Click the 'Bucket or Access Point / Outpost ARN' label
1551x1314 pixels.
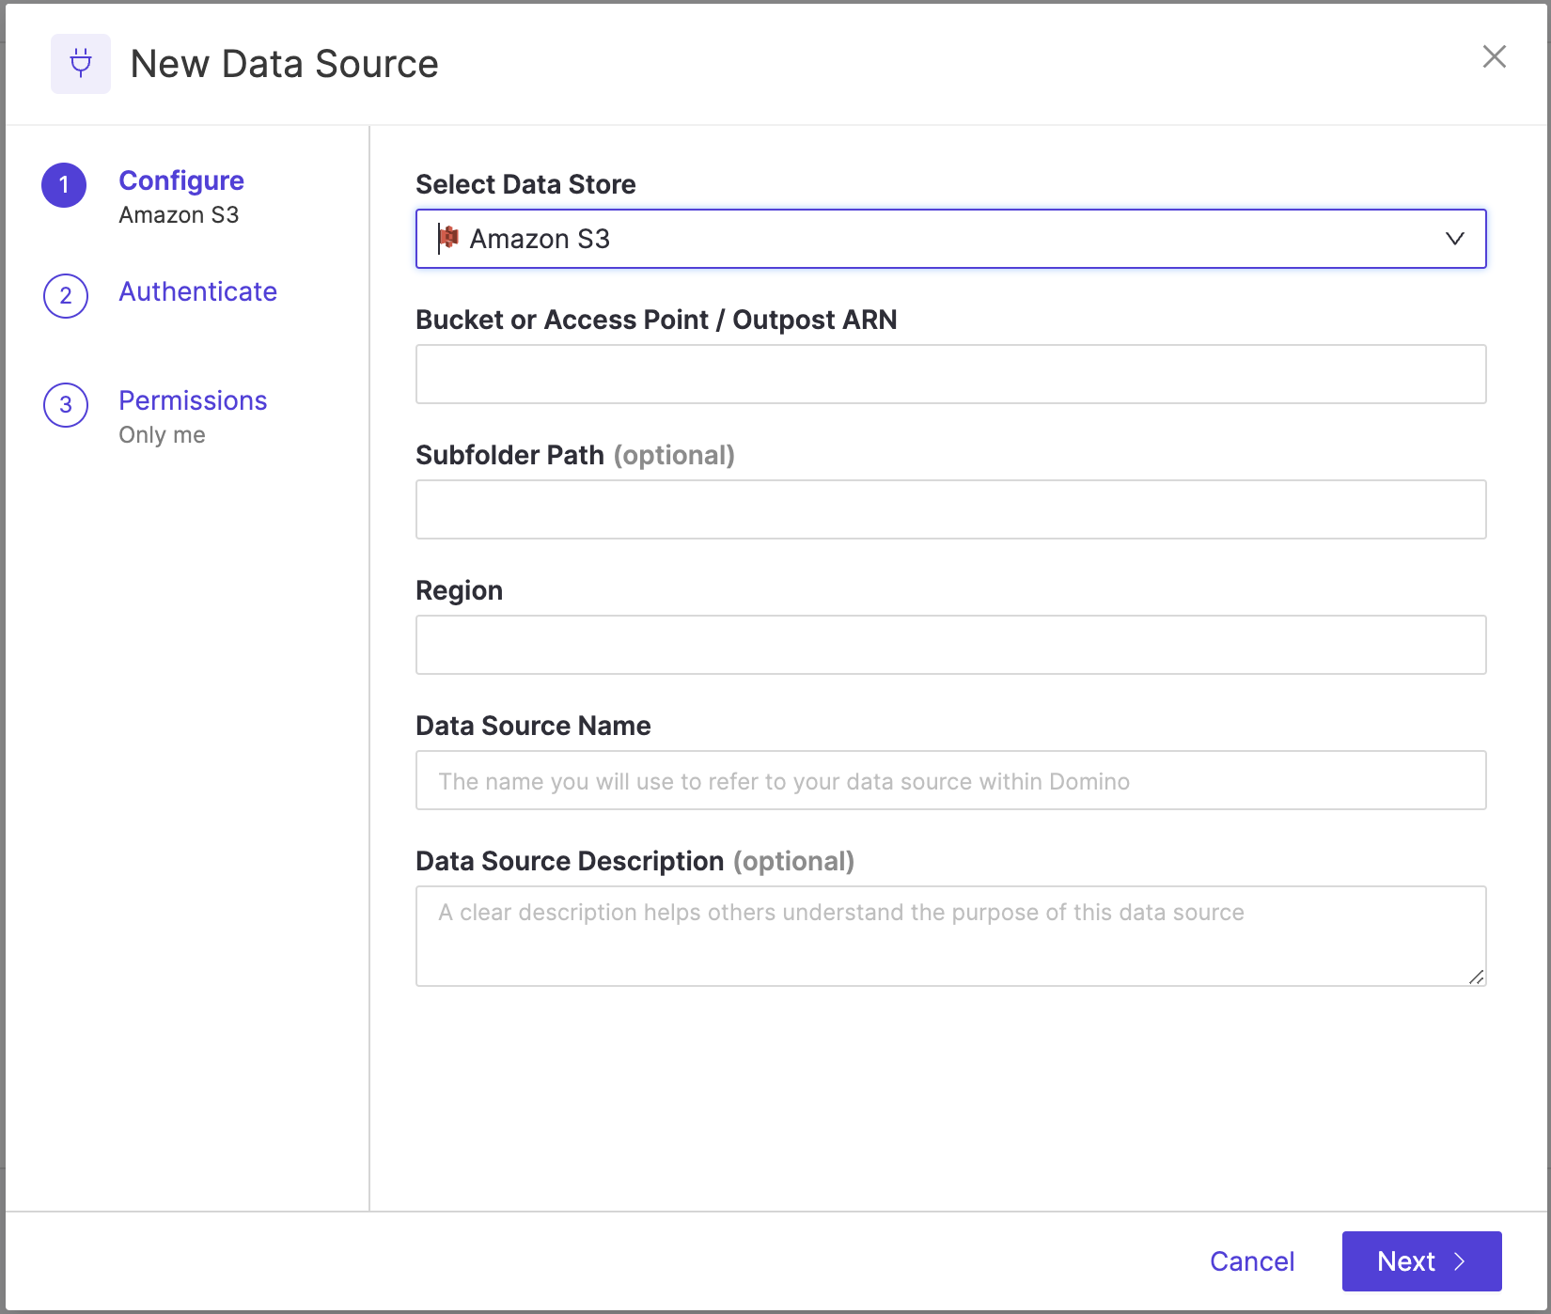[656, 320]
